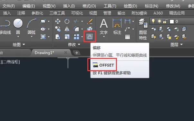Click the Make Current layer icon
Image resolution: width=194 pixels, height=121 pixels.
pos(184,29)
